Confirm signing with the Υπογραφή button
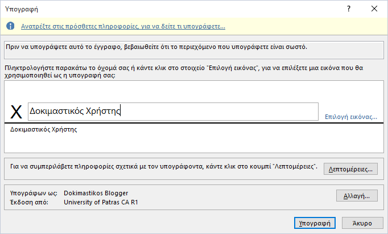 (315, 223)
